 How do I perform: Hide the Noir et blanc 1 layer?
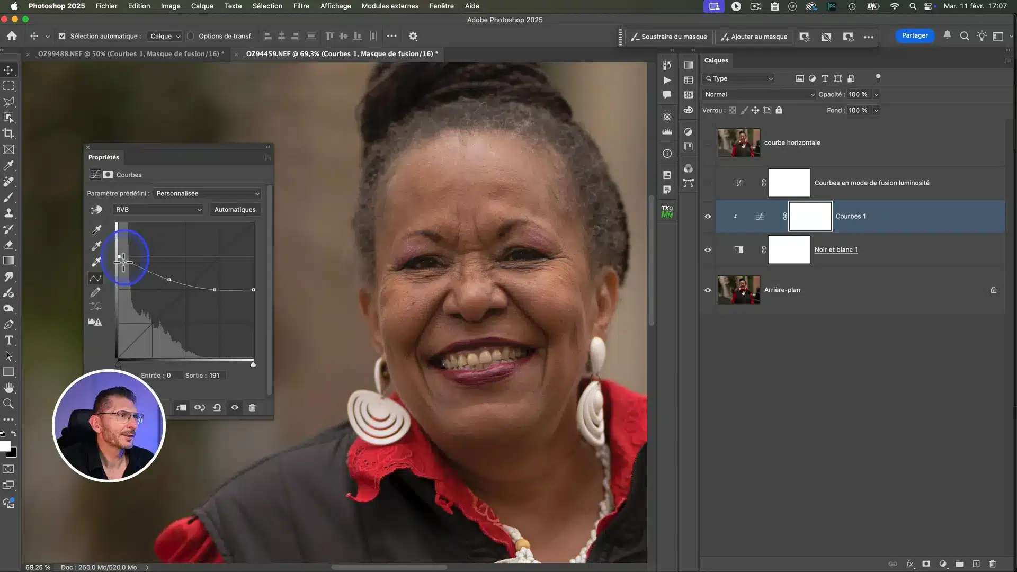click(708, 249)
